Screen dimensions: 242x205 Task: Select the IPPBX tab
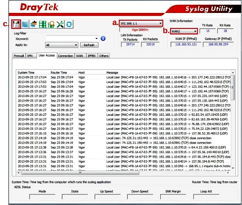point(92,56)
